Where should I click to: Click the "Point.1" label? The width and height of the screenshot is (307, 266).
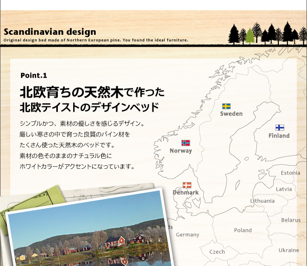[x=34, y=75]
